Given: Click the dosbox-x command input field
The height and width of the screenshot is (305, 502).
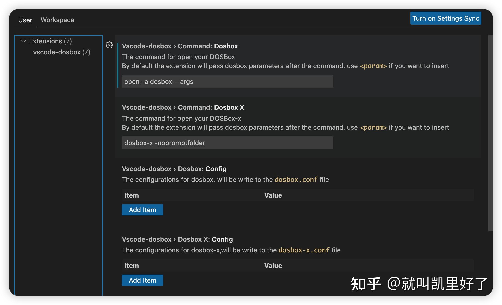Looking at the screenshot, I should [227, 143].
